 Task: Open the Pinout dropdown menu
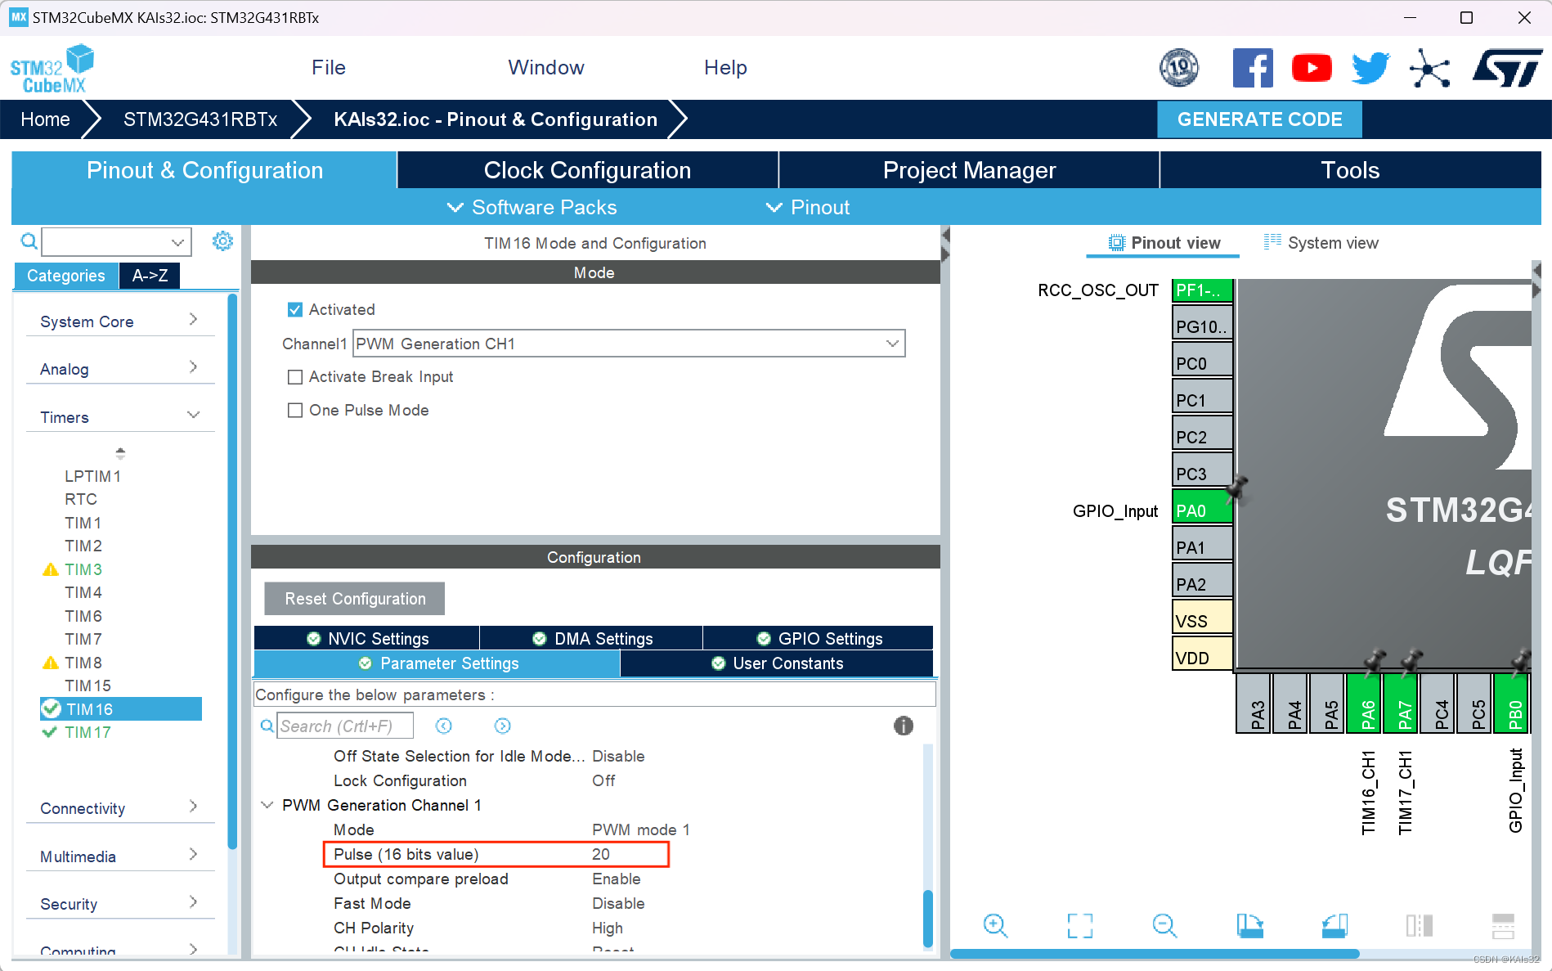pos(808,208)
